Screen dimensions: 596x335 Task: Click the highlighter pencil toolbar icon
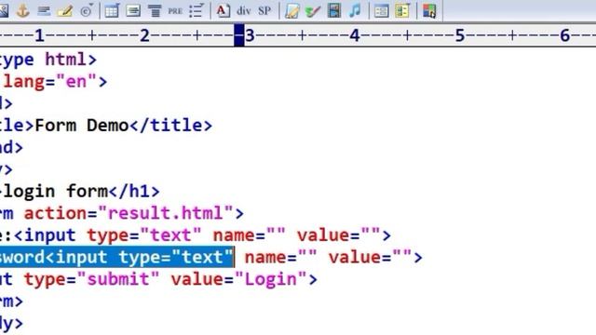[65, 10]
